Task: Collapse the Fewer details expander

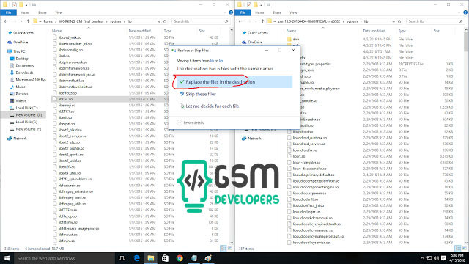Action: [191, 122]
